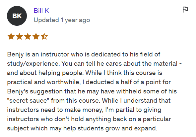Click the half-filled fifth star
Image resolution: width=196 pixels, height=137 pixels.
click(44, 36)
